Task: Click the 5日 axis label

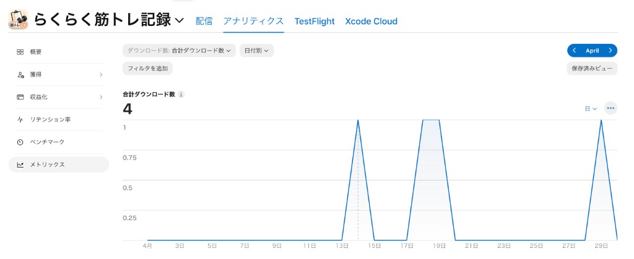Action: coord(212,245)
